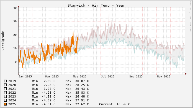Click the 2019 legend color box
This screenshot has width=193, height=108.
click(6, 81)
